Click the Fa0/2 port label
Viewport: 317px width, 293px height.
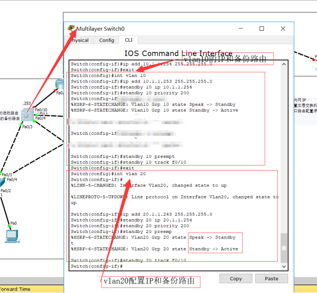6,191
